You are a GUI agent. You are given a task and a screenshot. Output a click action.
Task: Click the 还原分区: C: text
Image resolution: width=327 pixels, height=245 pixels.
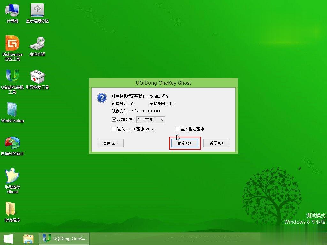pyautogui.click(x=123, y=104)
